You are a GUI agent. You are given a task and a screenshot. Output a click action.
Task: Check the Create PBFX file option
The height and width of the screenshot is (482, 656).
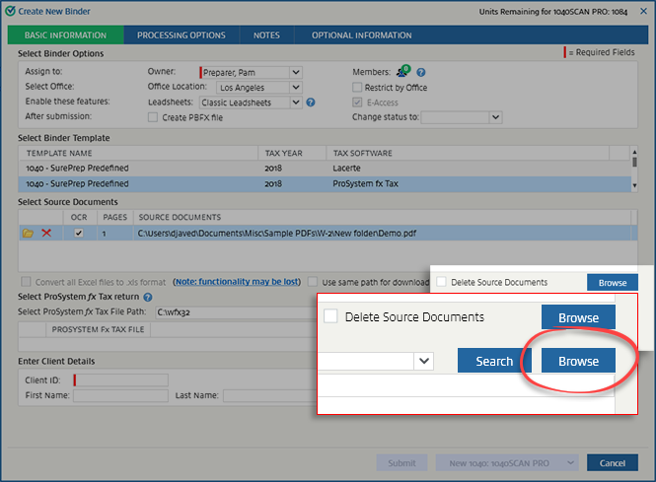(152, 117)
